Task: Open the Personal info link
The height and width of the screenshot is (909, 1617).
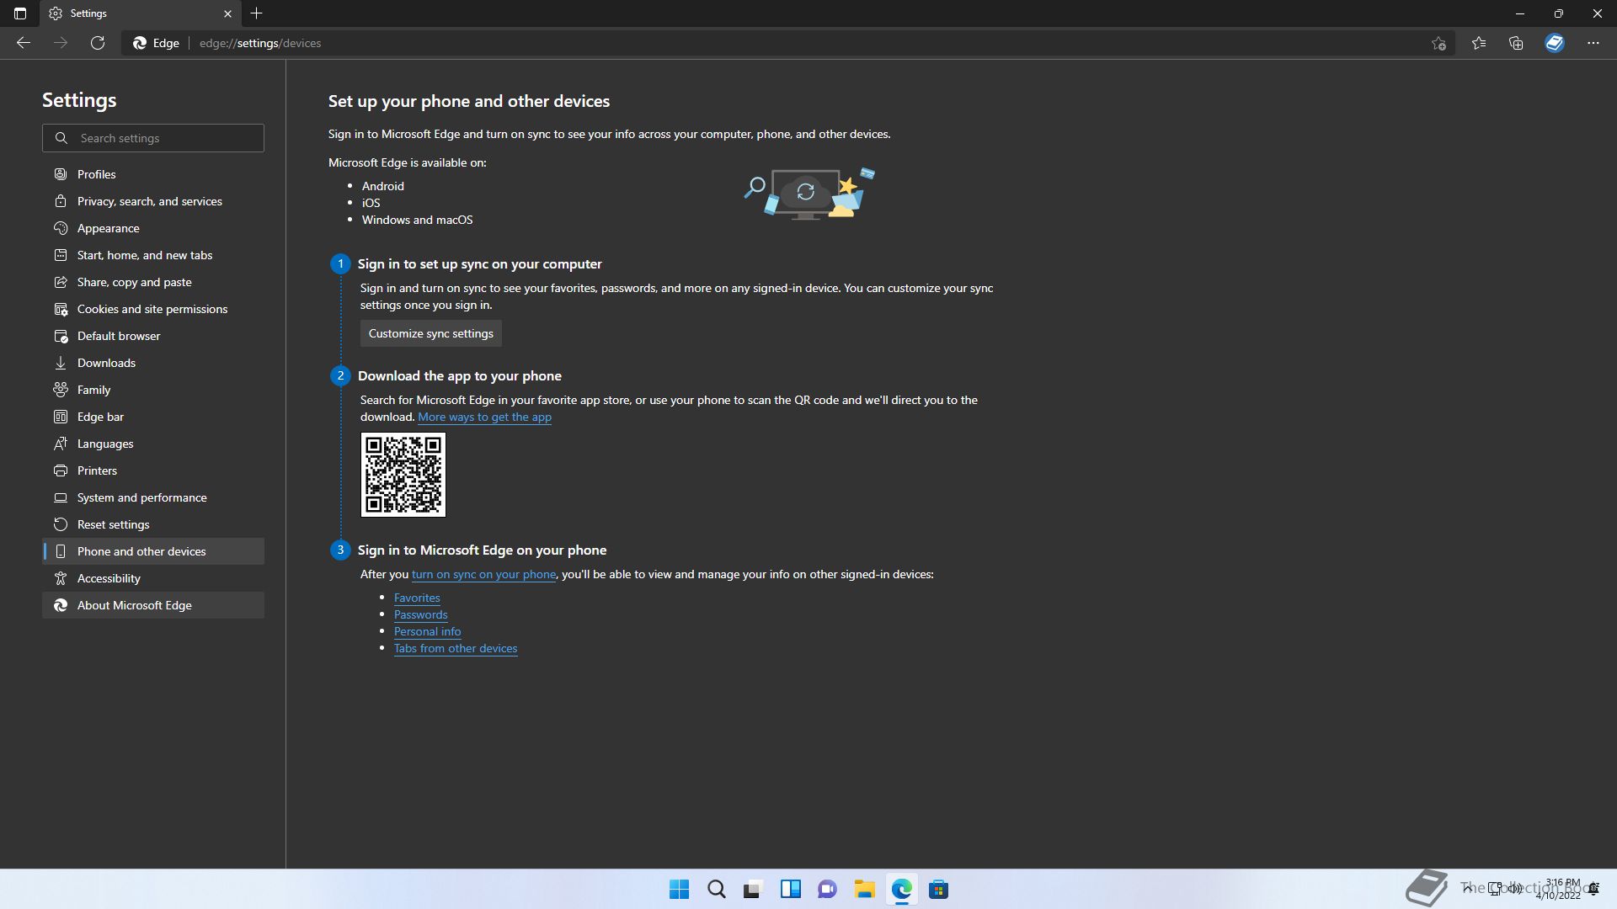Action: tap(427, 631)
